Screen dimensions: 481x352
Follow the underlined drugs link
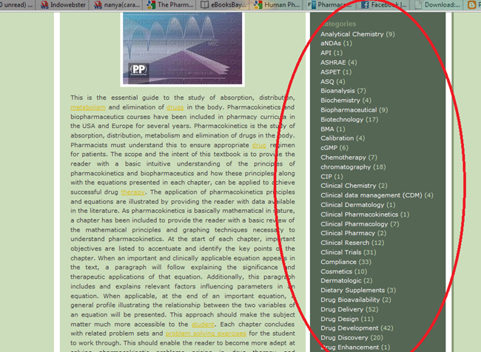point(175,107)
